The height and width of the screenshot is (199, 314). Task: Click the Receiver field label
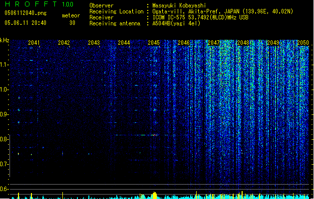(x=101, y=17)
